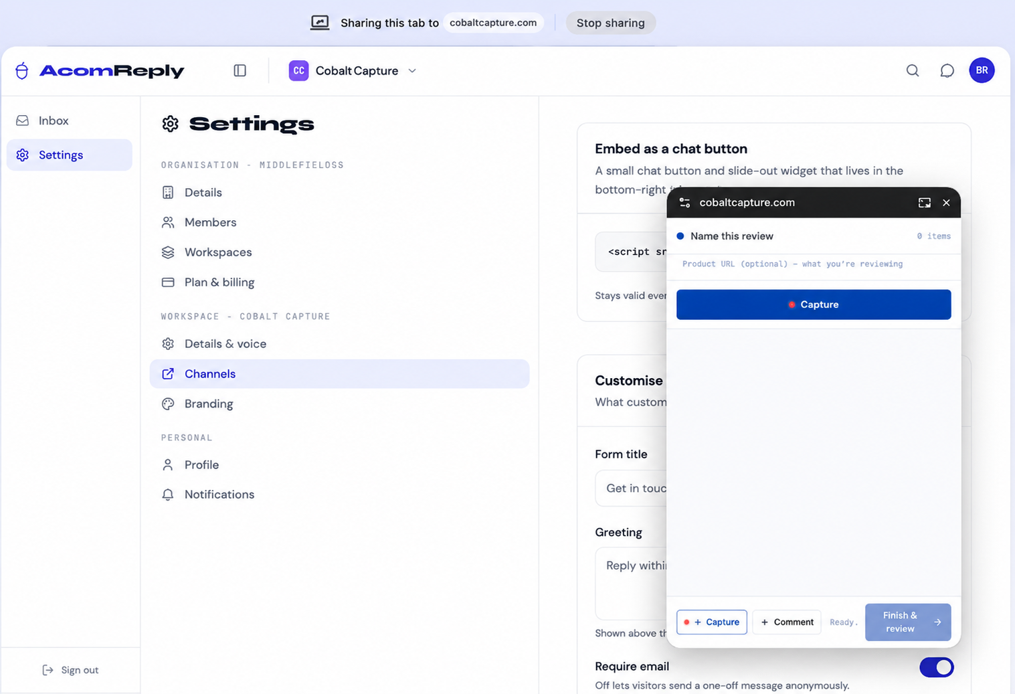1015x694 pixels.
Task: Click the screen-share monitor icon
Action: (x=320, y=23)
